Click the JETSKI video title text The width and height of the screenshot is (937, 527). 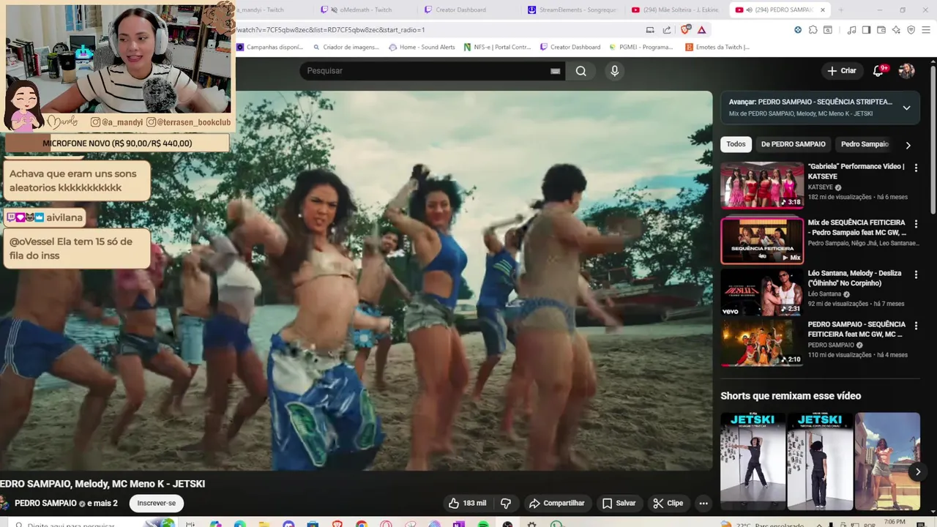[102, 484]
